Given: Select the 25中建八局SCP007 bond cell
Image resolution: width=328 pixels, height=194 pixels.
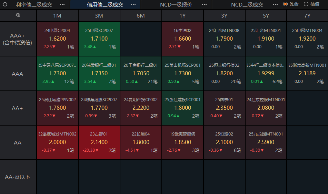Looking at the screenshot, I should [57, 73].
